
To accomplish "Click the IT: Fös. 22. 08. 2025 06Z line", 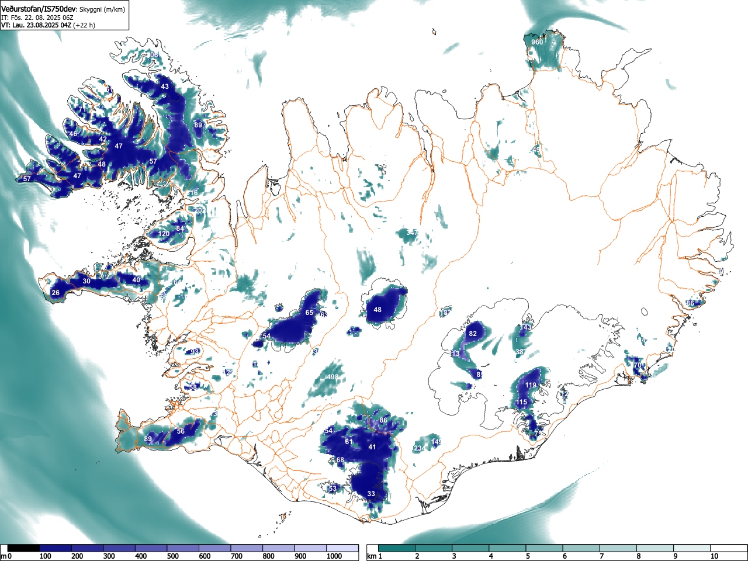I will [38, 18].
